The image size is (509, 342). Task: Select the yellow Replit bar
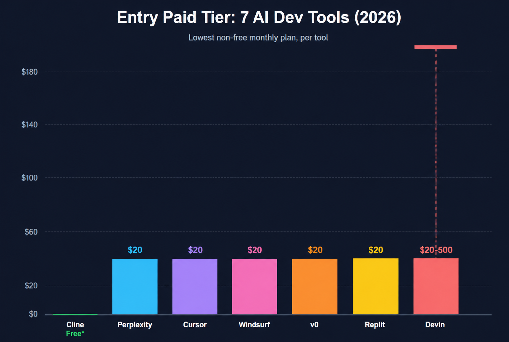tap(376, 286)
